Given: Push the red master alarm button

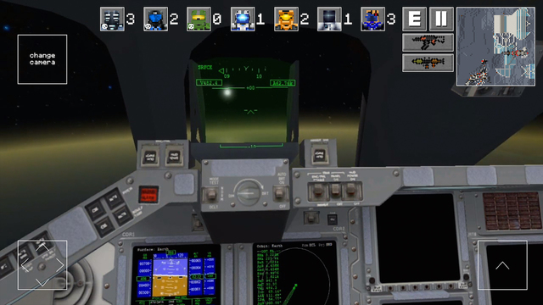Looking at the screenshot, I should coord(148,194).
